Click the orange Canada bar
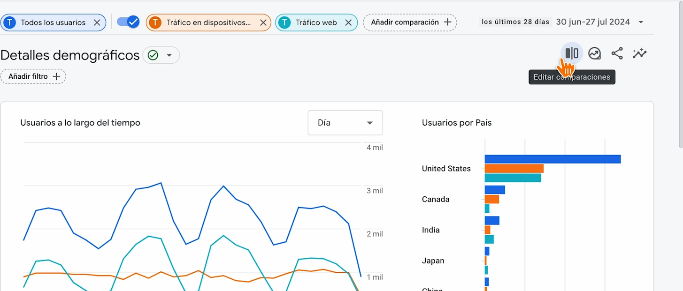 (491, 199)
